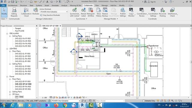Click the Open folder icon in quick access toolbar
The height and width of the screenshot is (108, 192).
[x=9, y=2]
